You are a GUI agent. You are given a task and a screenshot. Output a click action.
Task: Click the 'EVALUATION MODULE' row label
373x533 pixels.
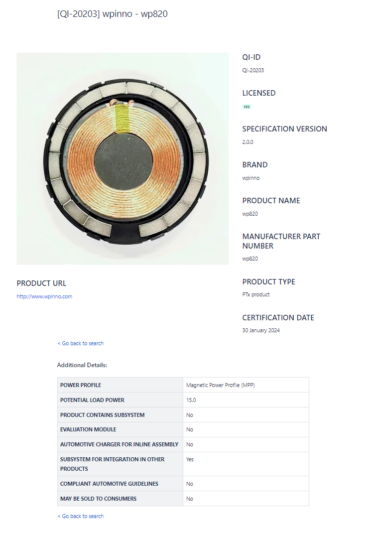pos(88,430)
